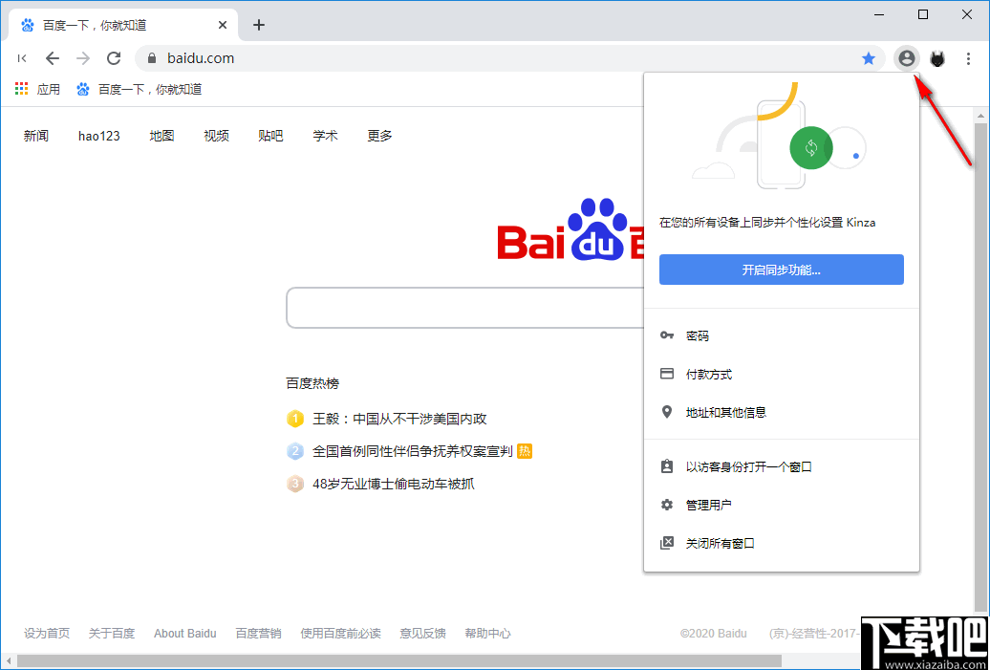990x670 pixels.
Task: Click the About Baidu footer link
Action: [185, 634]
